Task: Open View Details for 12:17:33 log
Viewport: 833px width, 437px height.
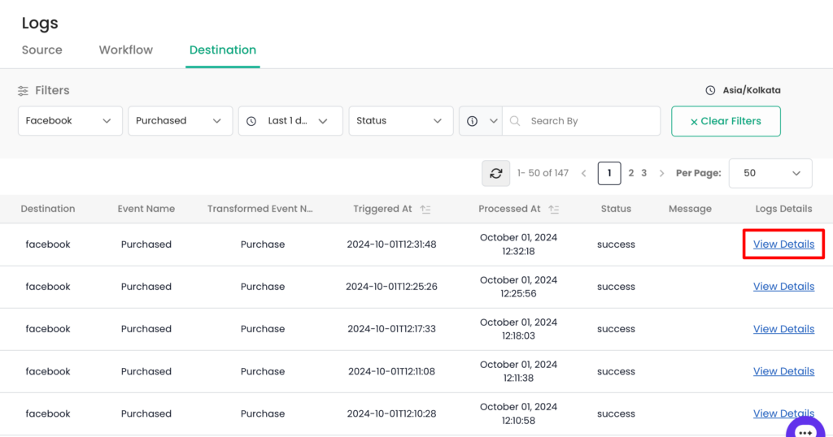Action: 783,329
